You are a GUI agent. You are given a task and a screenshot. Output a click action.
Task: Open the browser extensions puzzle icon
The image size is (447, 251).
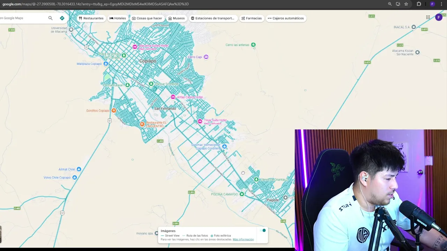[x=419, y=4]
